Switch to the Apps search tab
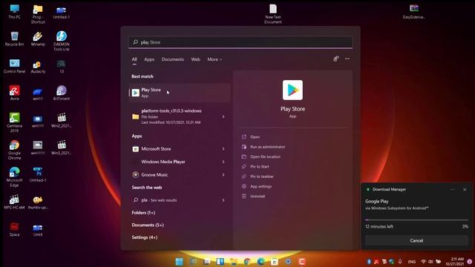 (149, 59)
